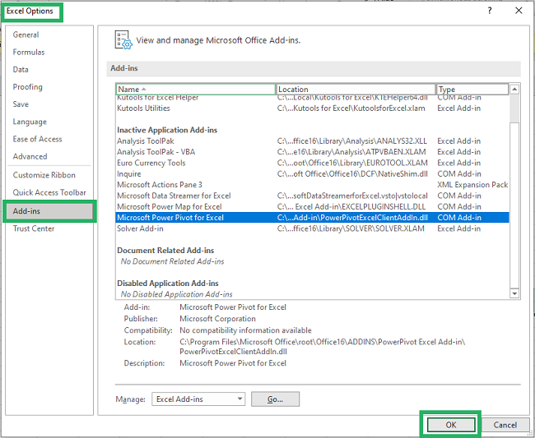This screenshot has width=535, height=438.
Task: Click the list scrollbar down arrow
Action: point(514,293)
